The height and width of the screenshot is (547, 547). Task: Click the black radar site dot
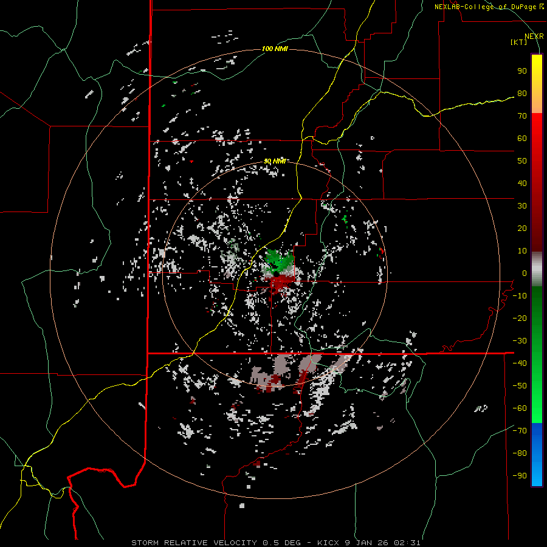point(276,275)
